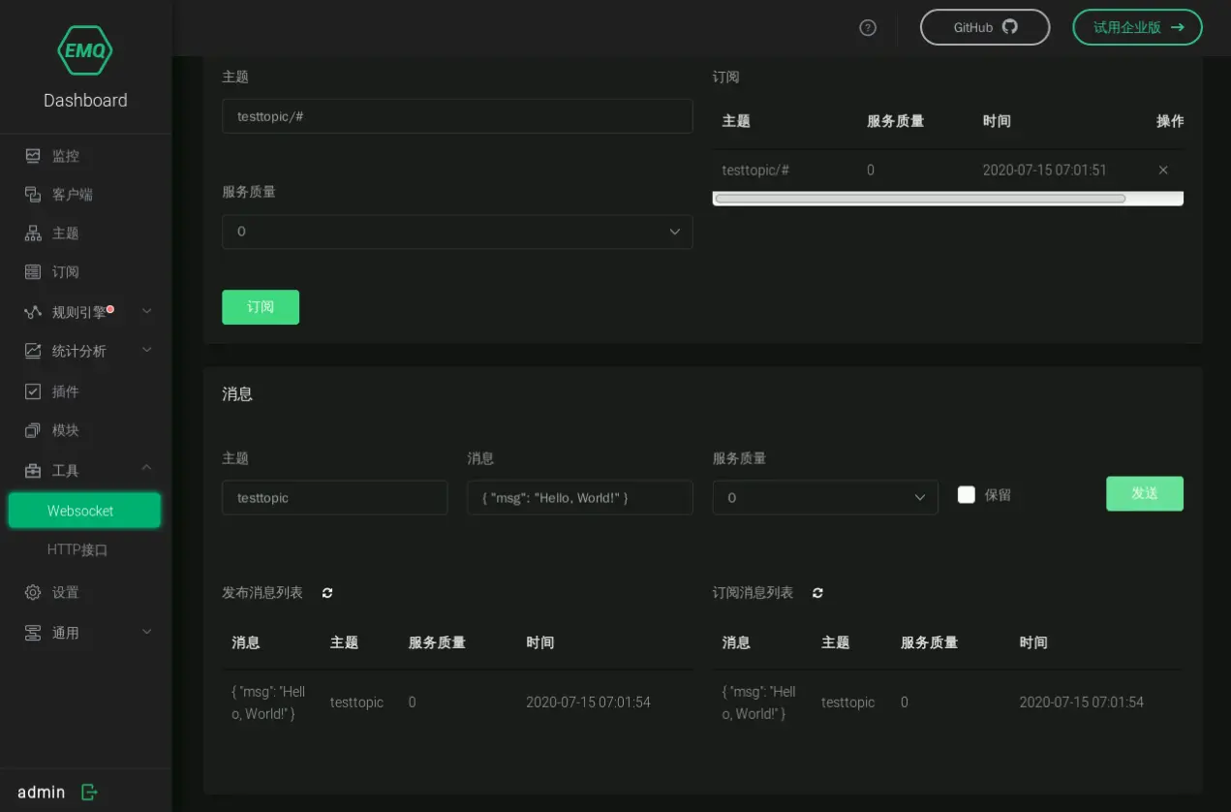Click the 发送 send button

click(x=1144, y=493)
